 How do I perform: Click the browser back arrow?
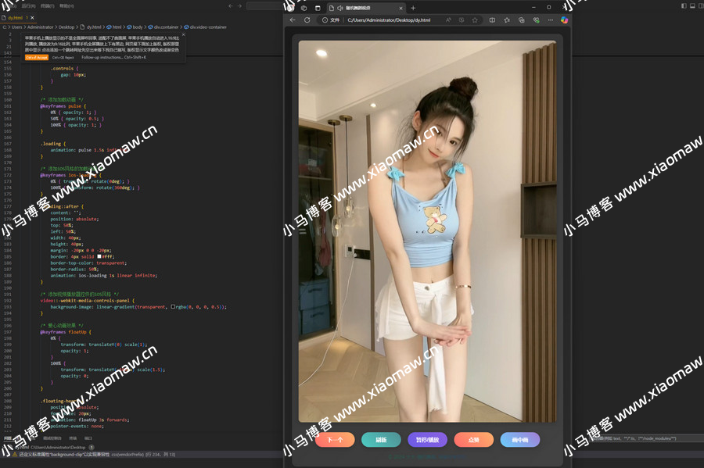(293, 20)
